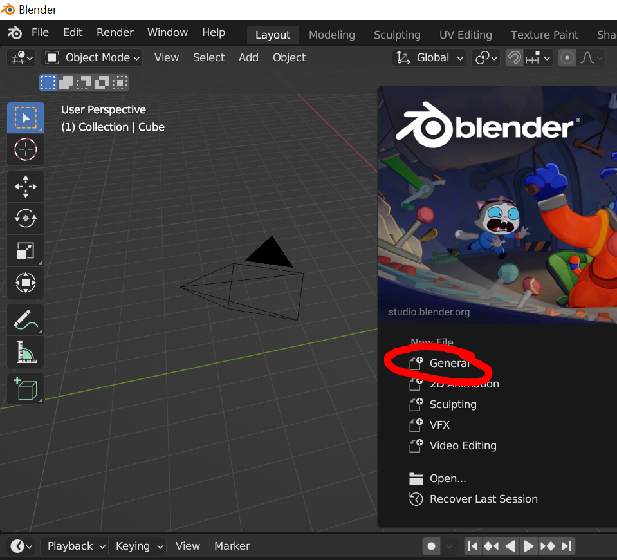
Task: Open the File menu
Action: [40, 32]
